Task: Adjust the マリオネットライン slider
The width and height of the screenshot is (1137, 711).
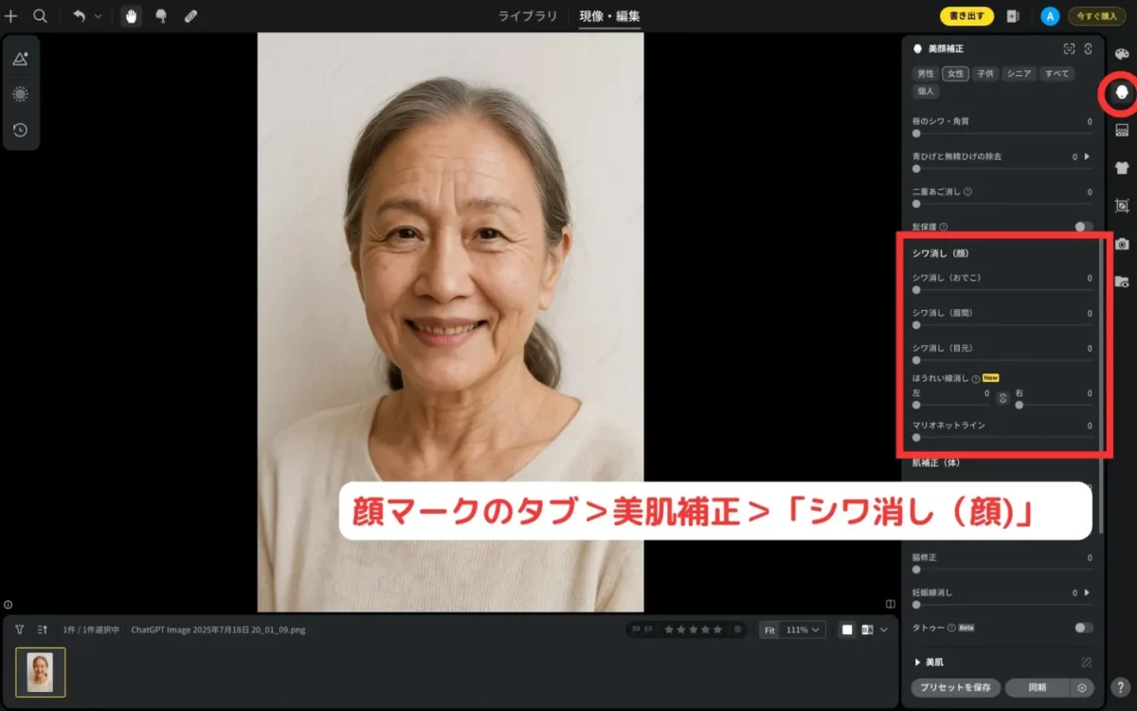Action: [1002, 438]
